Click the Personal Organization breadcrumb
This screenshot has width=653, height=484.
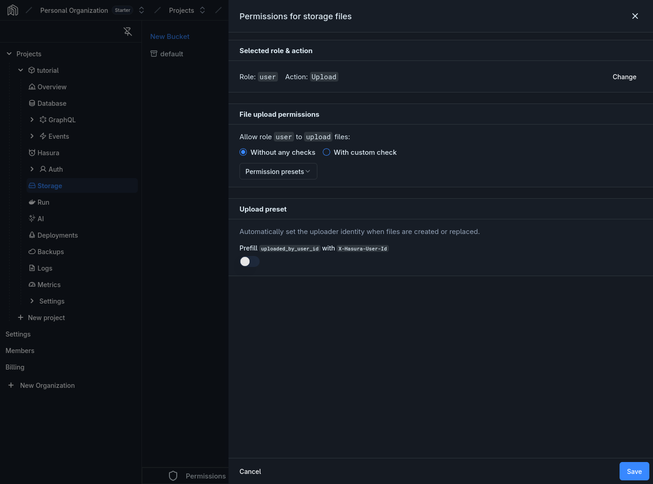(74, 10)
